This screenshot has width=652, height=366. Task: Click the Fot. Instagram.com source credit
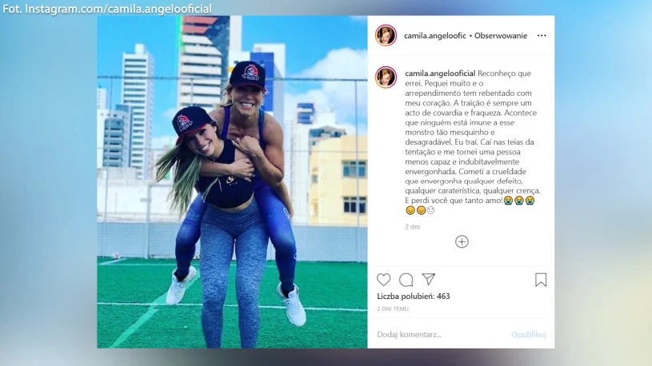107,9
